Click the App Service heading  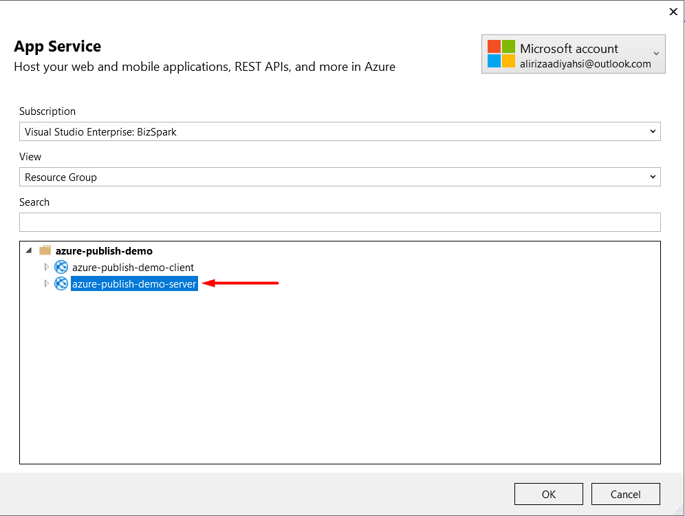(x=58, y=46)
